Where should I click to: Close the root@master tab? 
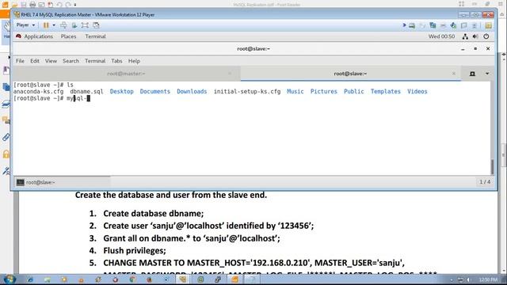click(x=230, y=74)
